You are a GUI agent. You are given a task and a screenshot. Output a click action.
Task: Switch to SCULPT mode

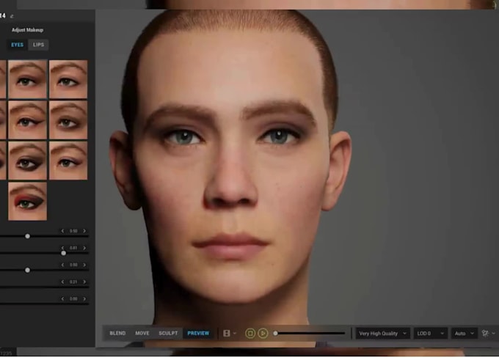pos(168,334)
